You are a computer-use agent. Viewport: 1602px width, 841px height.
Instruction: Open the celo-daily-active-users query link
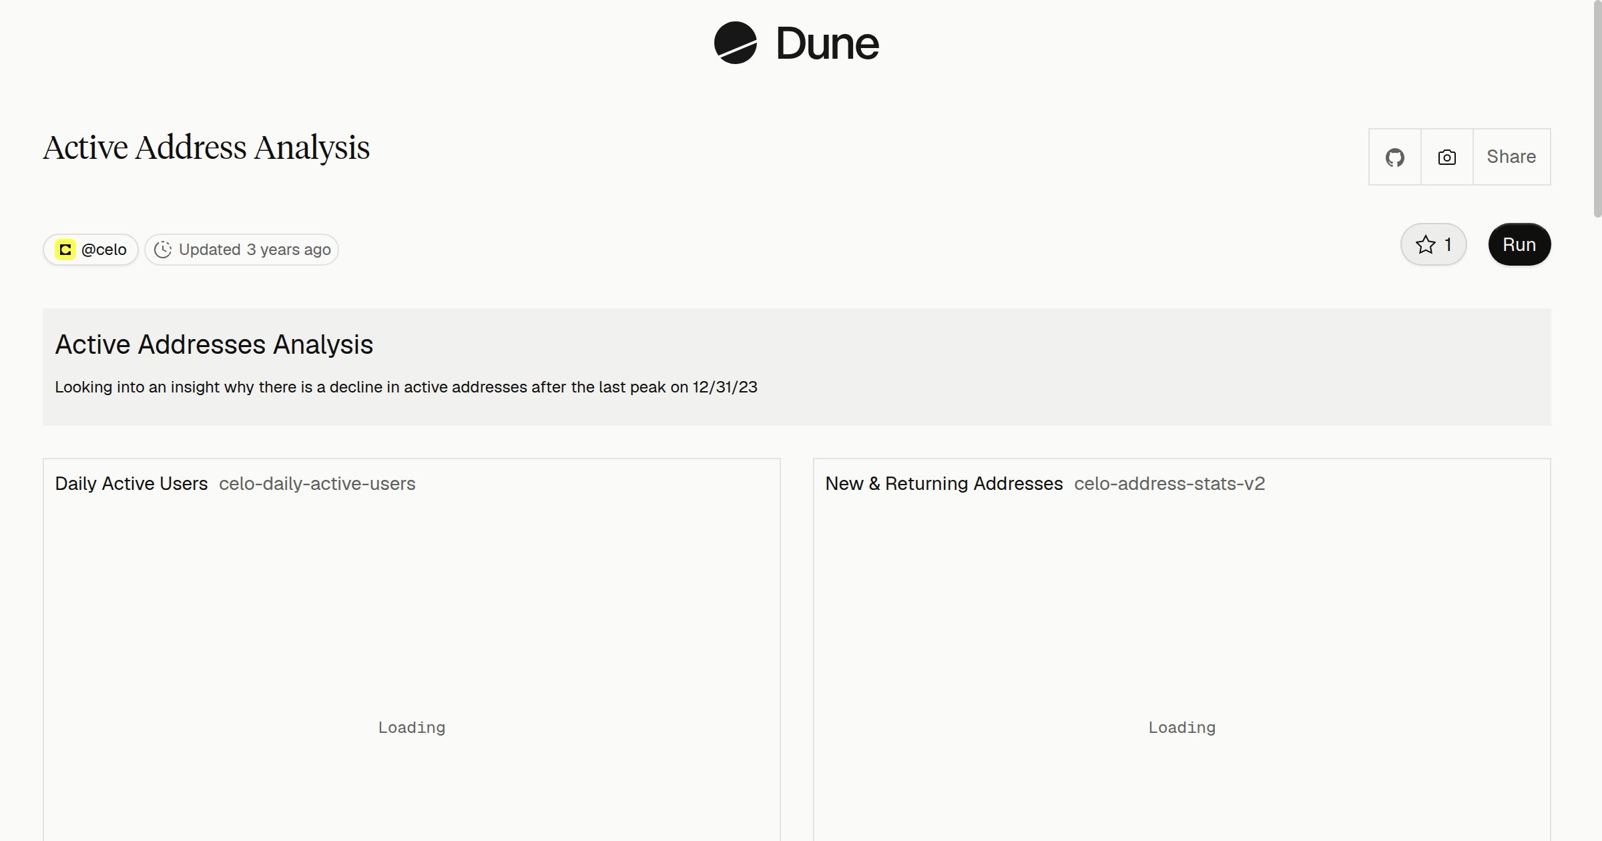pyautogui.click(x=317, y=484)
